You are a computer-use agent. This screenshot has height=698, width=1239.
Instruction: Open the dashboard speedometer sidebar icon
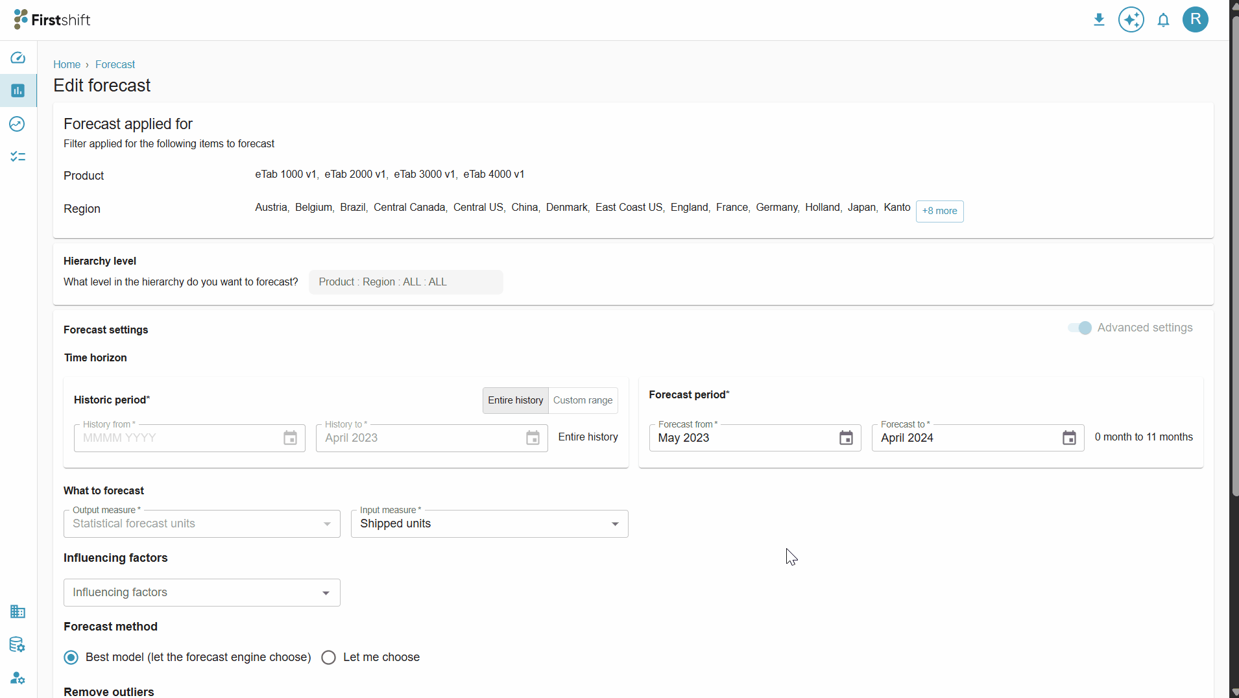tap(18, 58)
